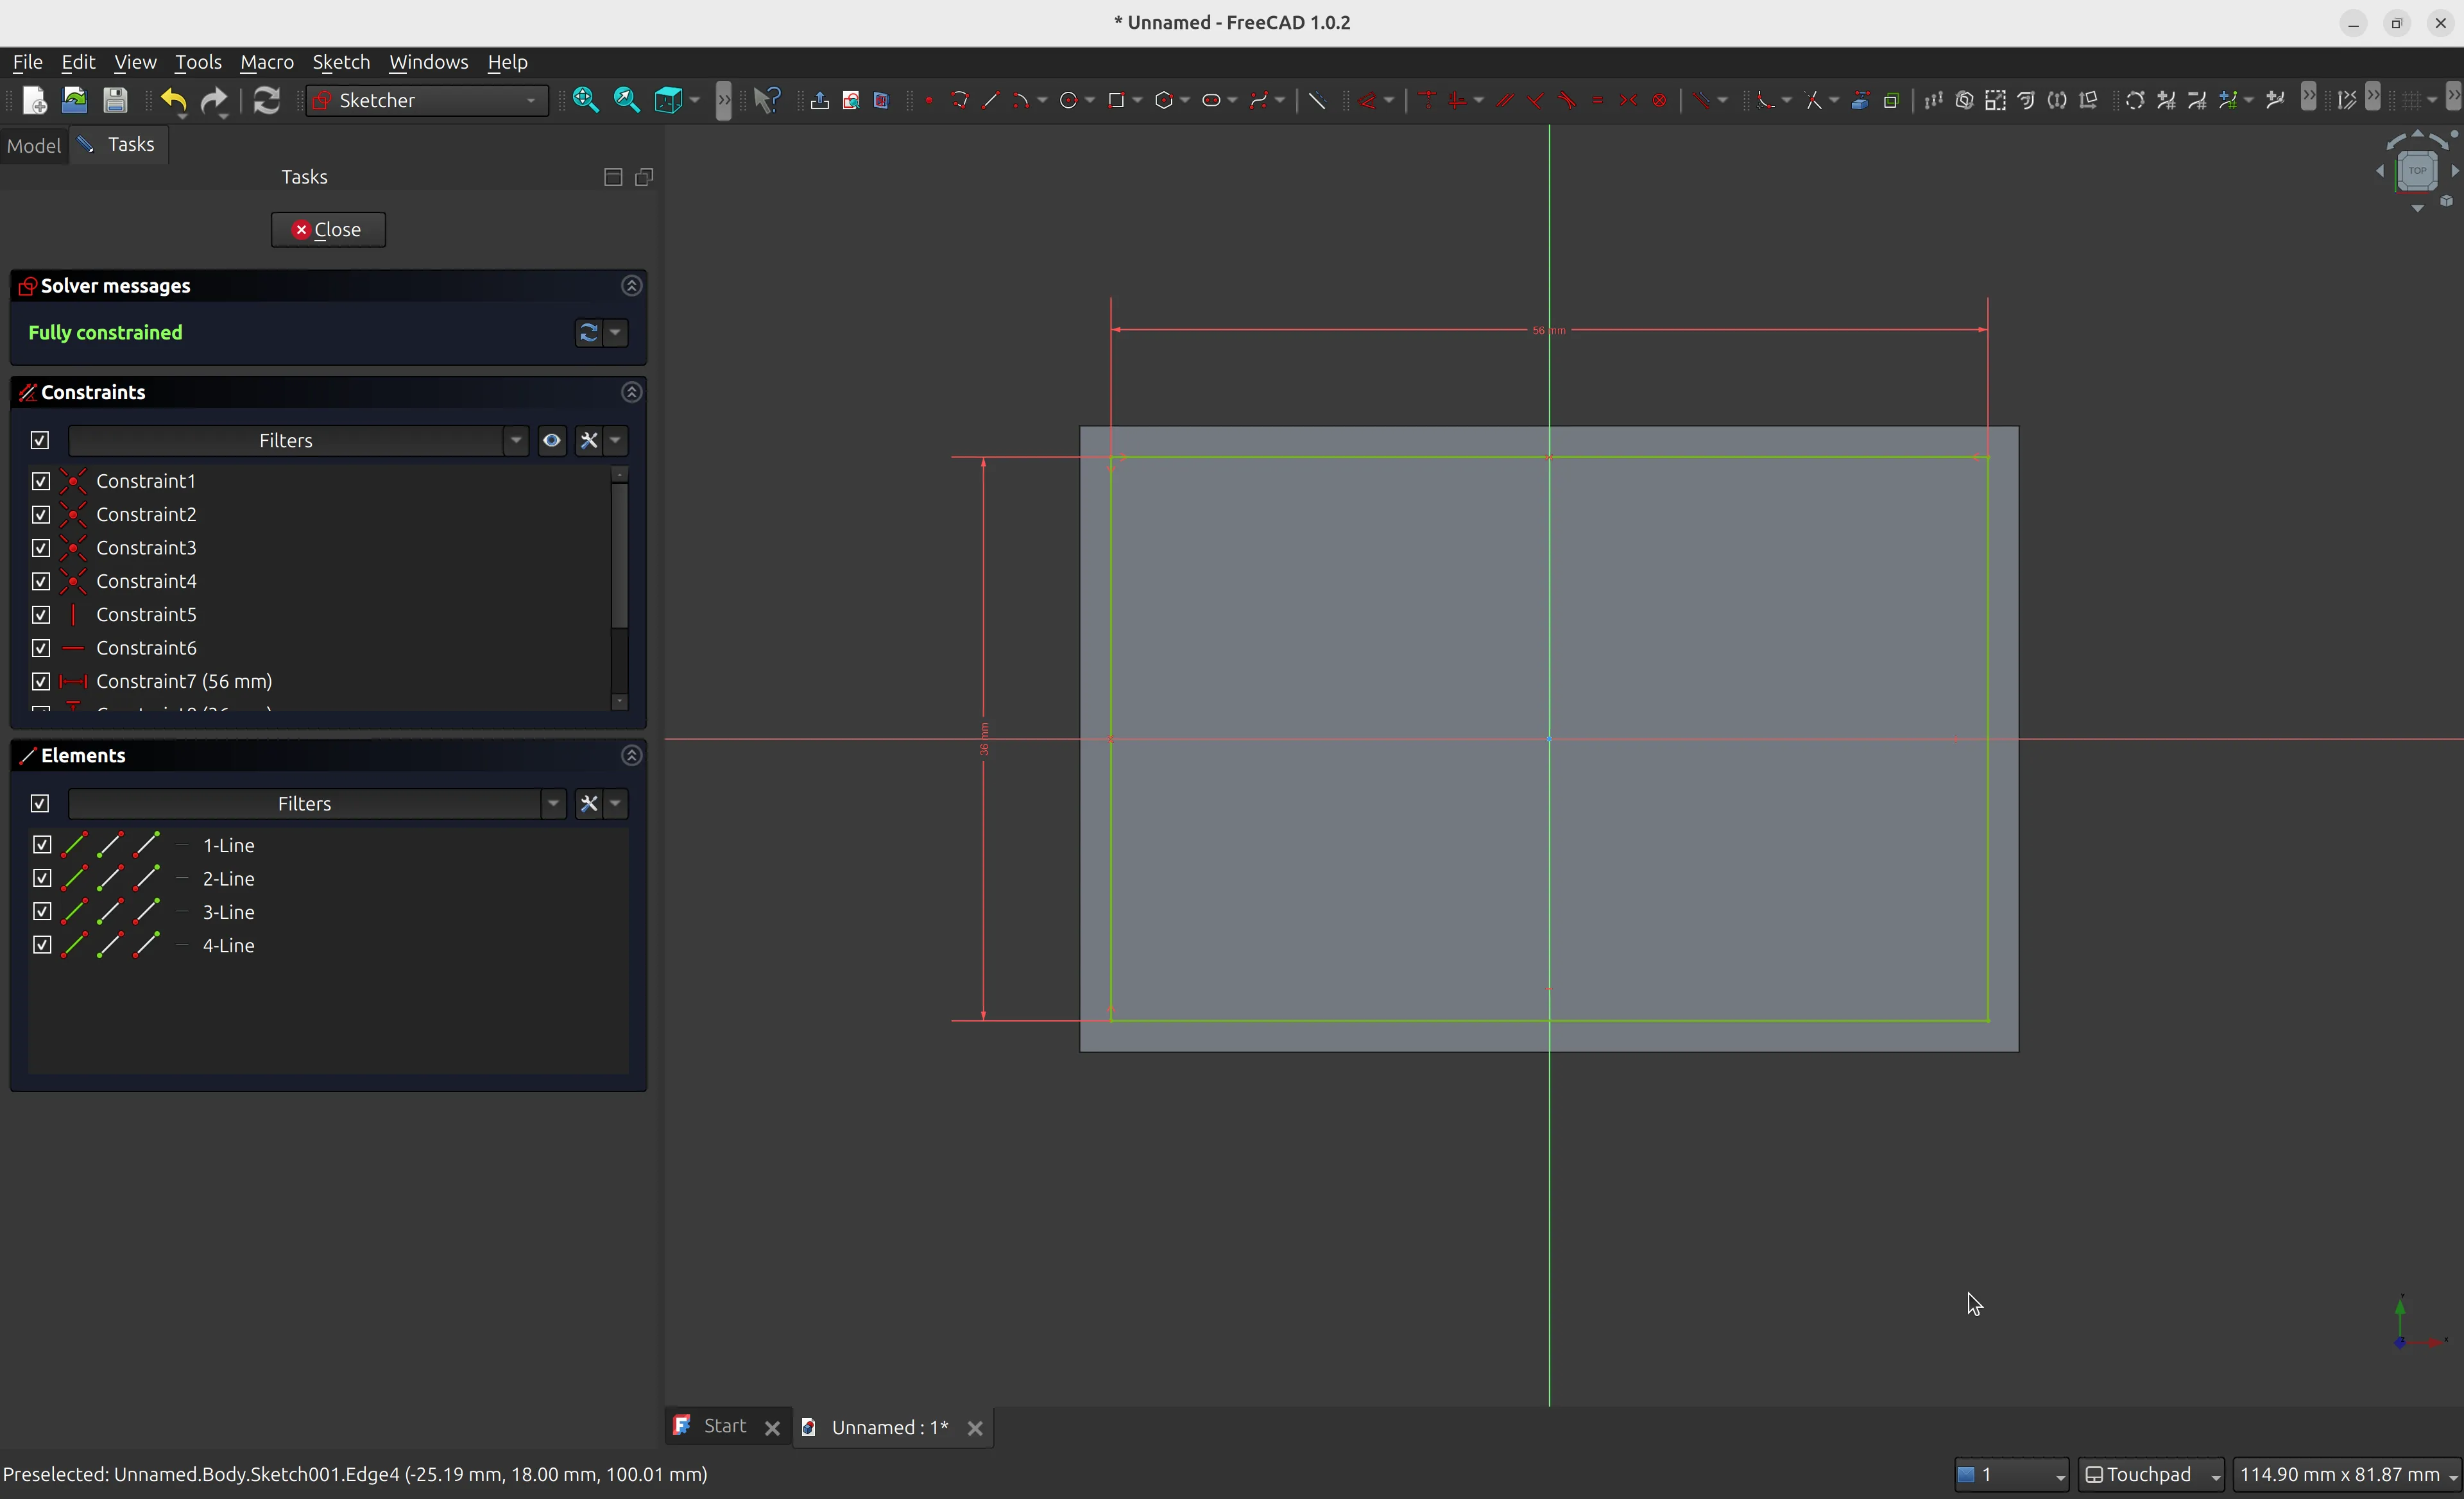Viewport: 2464px width, 1499px height.
Task: Select the Create circle tool
Action: (x=1068, y=100)
